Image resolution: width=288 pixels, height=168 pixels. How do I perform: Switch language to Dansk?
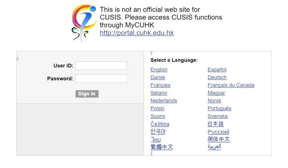coord(157,78)
